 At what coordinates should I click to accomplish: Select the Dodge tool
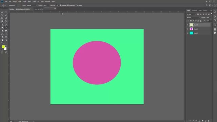6,30
